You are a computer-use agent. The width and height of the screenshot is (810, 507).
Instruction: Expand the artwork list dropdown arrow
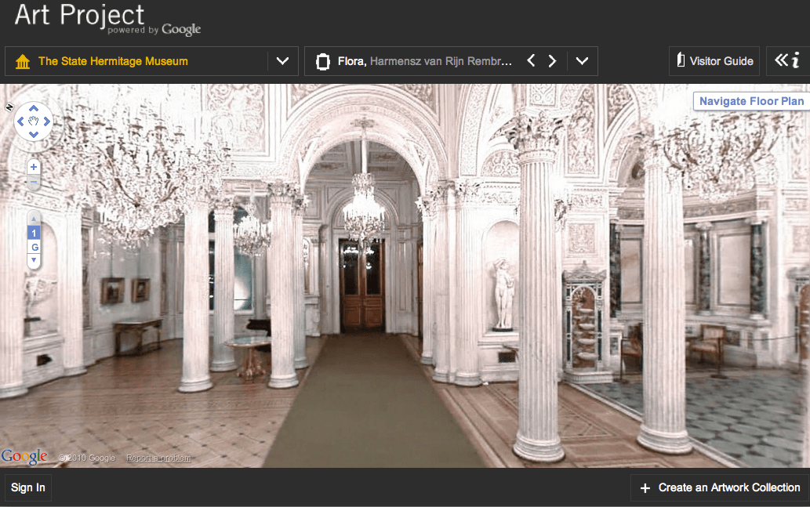coord(582,61)
